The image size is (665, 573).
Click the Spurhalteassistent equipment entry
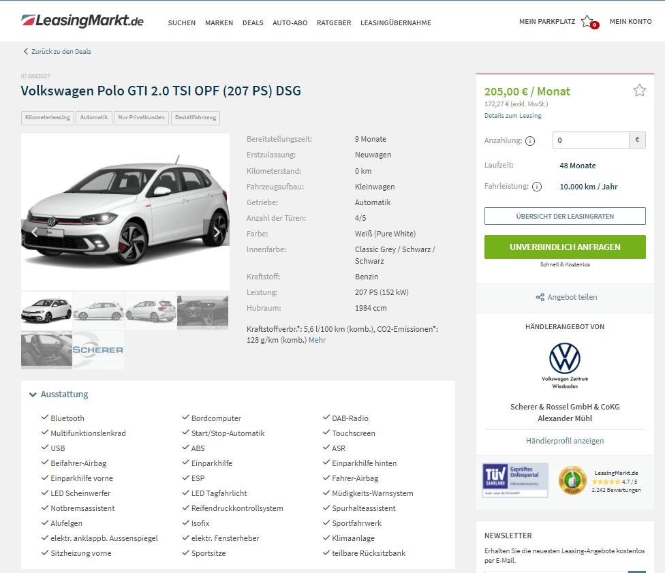point(363,508)
